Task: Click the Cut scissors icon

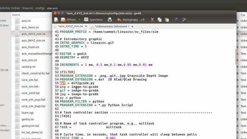Action: pos(152,20)
